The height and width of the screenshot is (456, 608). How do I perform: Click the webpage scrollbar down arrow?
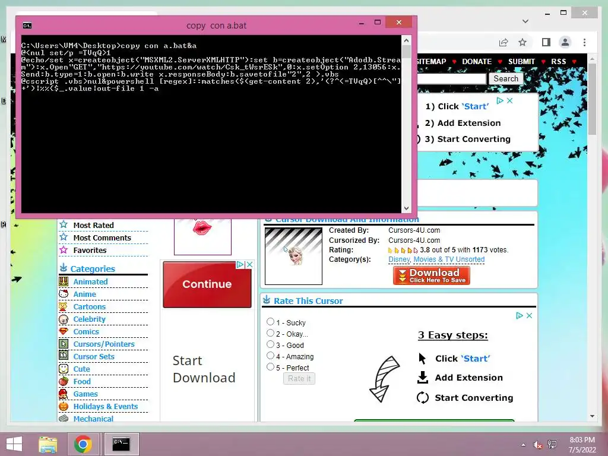pos(592,416)
